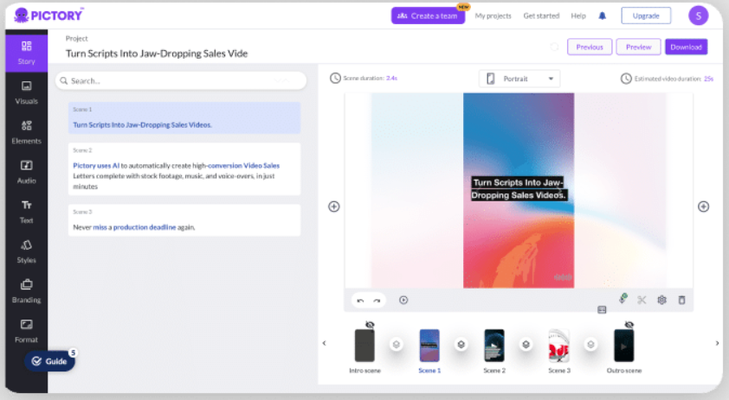
Task: Click the notifications bell icon
Action: click(x=603, y=16)
